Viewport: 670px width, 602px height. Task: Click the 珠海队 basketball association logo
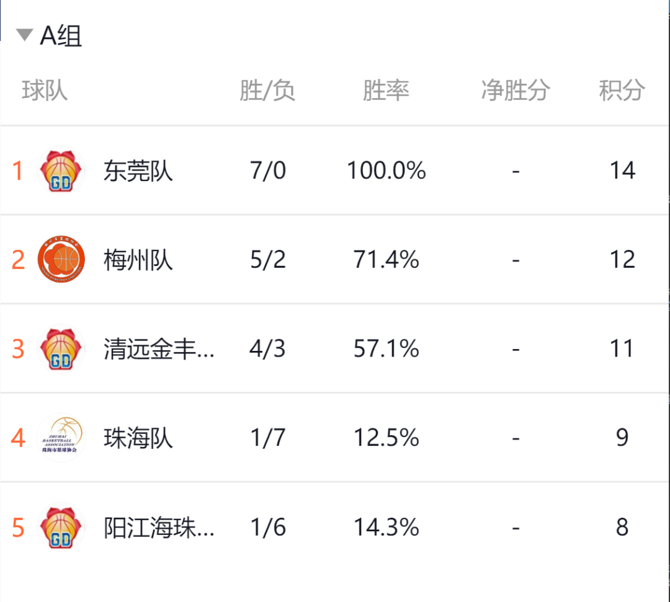[61, 438]
